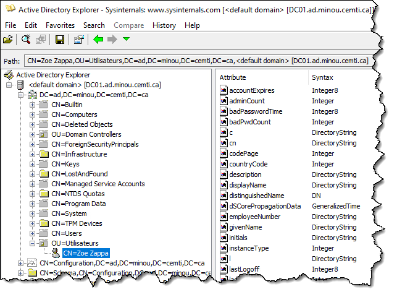Click the adminCount attribute icon
The image size is (397, 297).
224,101
